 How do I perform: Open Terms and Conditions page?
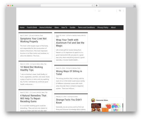[x=86, y=28]
